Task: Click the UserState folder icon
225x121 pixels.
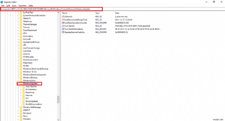Action: click(21, 51)
